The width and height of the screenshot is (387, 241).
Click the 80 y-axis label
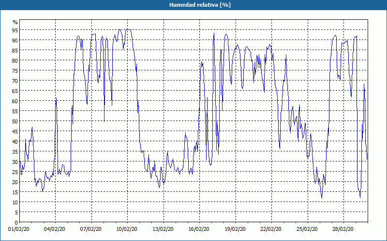click(15, 61)
